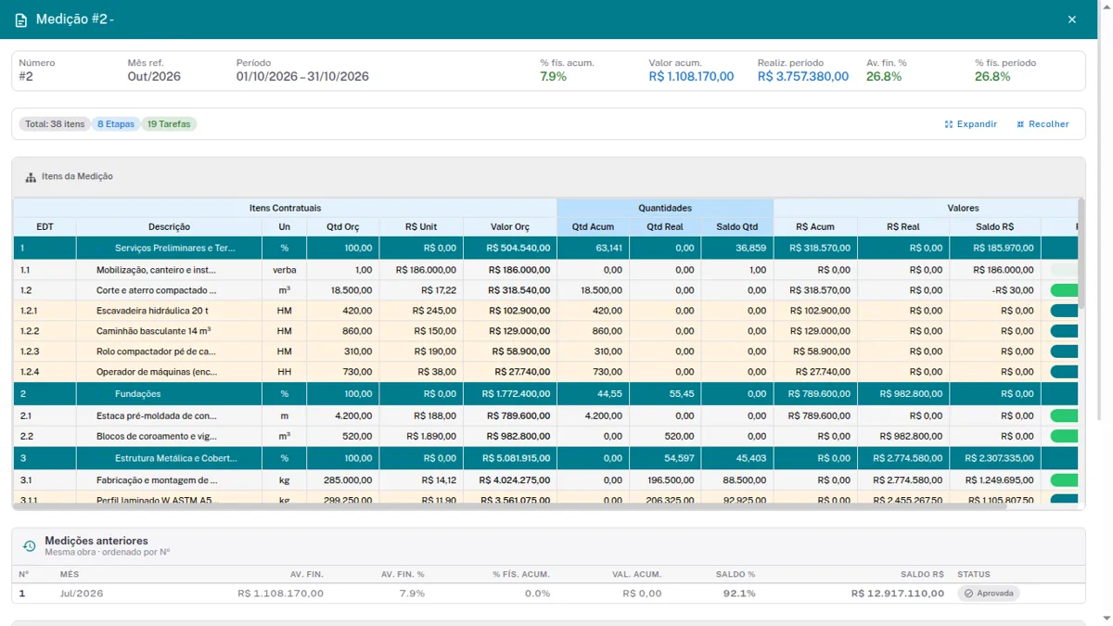
Task: Click the Jul/2026 previous measurement row
Action: (x=548, y=594)
